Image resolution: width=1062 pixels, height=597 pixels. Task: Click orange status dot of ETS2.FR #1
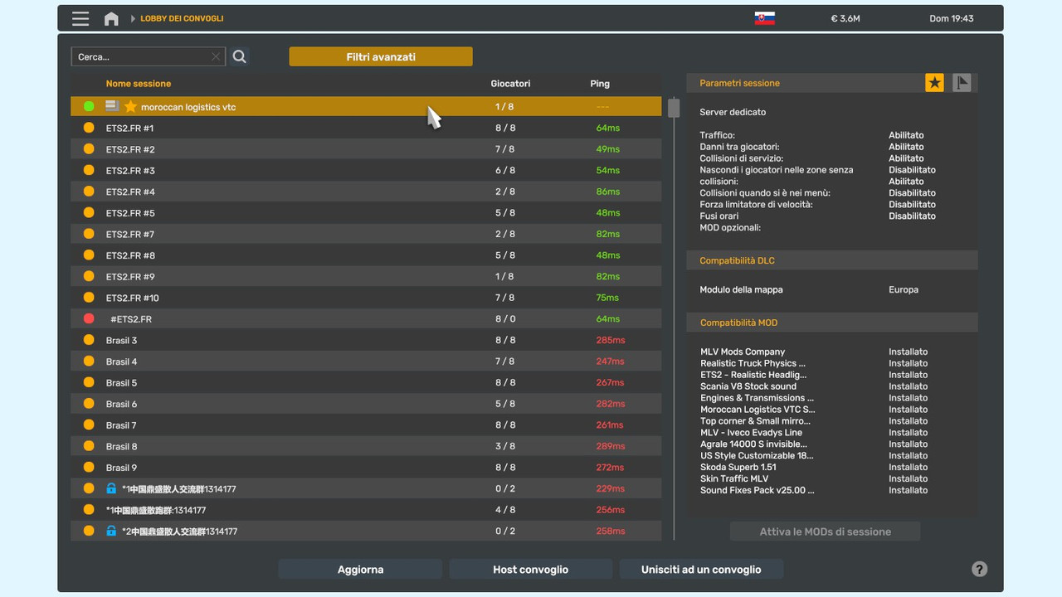pyautogui.click(x=89, y=128)
